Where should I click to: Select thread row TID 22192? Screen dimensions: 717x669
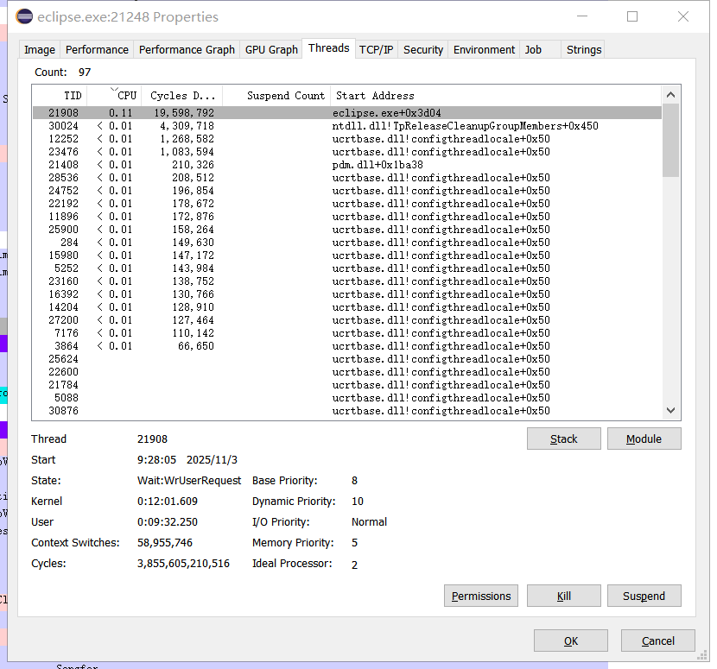pyautogui.click(x=347, y=204)
